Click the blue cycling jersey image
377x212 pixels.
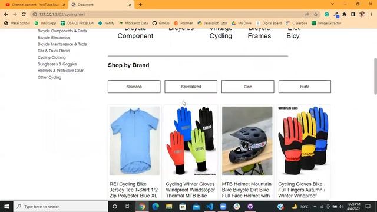(x=134, y=141)
